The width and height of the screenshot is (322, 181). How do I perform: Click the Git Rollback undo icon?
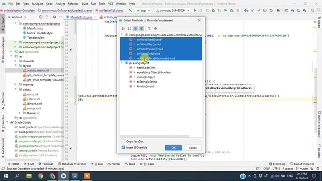tap(271, 10)
